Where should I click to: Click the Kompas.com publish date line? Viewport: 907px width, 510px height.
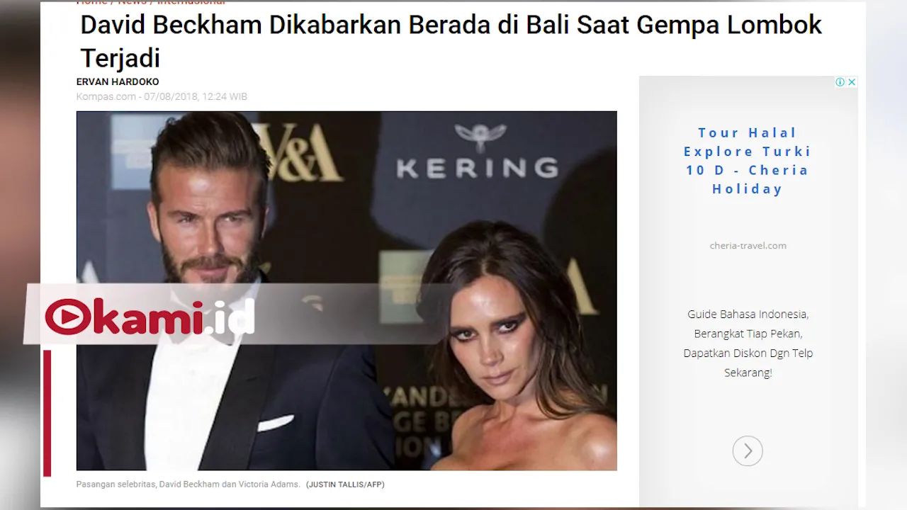[162, 96]
